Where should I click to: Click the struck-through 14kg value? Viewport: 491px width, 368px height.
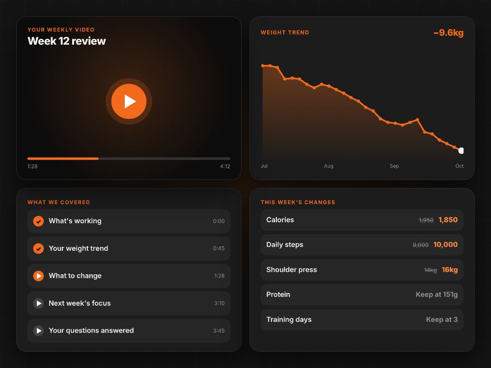[x=431, y=270]
